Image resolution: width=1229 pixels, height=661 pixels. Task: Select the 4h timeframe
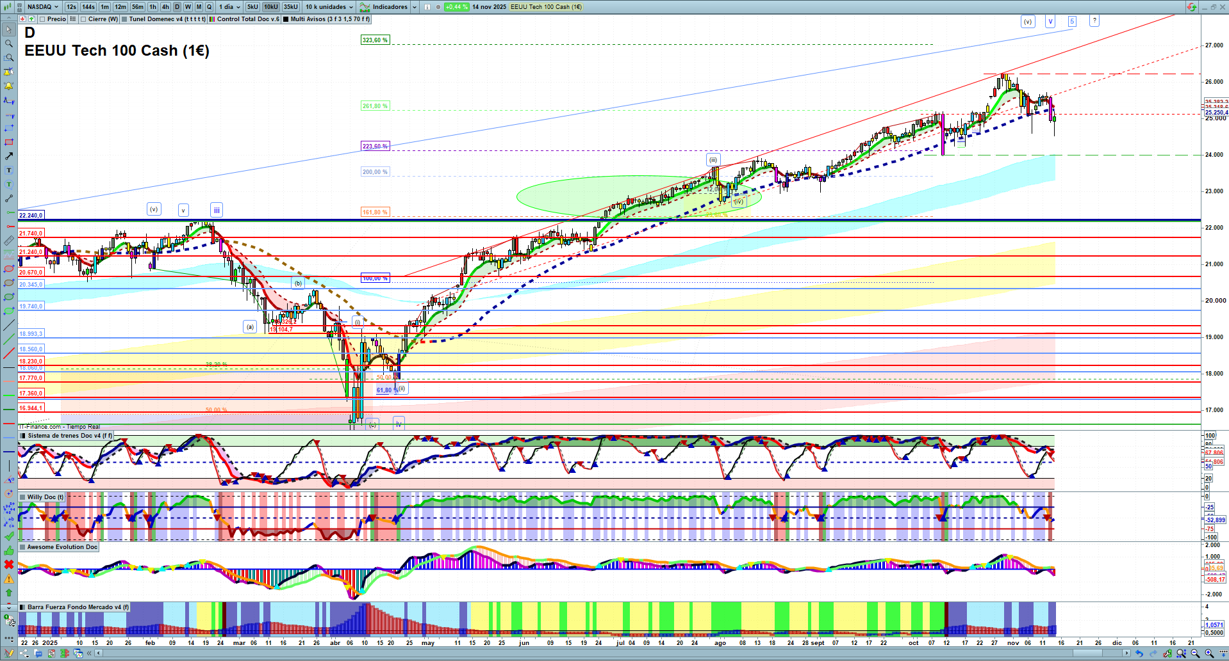click(165, 7)
